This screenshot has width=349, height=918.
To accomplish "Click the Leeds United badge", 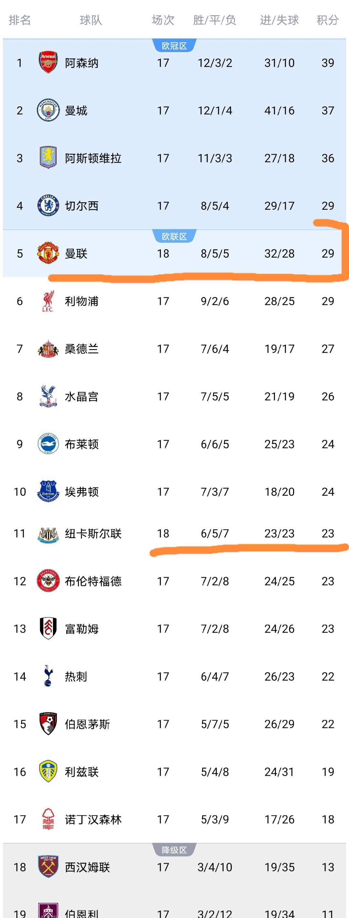I will 48,771.
